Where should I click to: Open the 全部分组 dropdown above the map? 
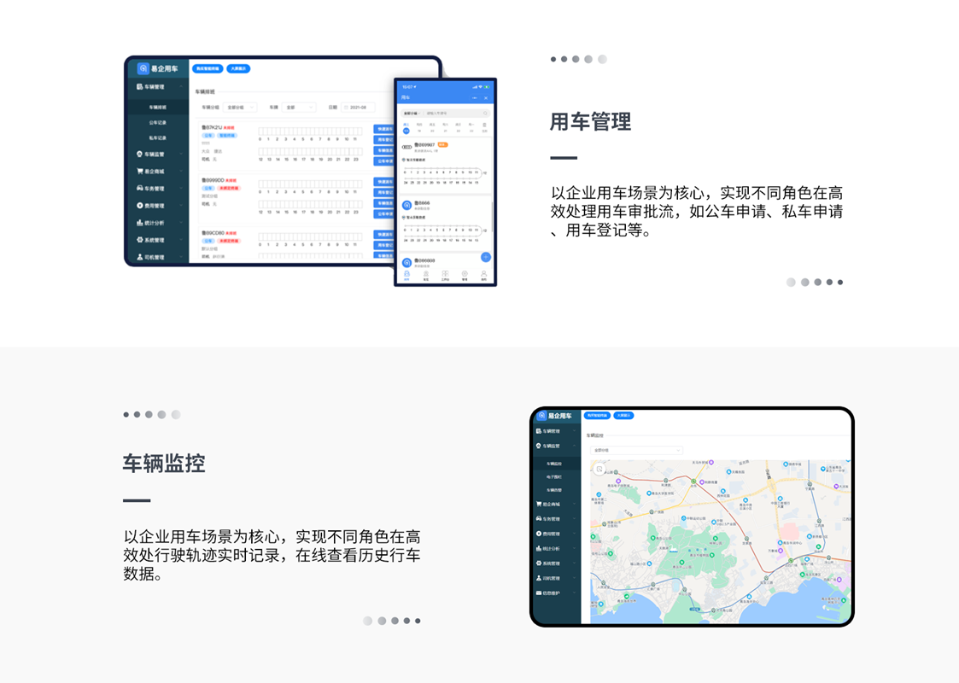tap(636, 450)
